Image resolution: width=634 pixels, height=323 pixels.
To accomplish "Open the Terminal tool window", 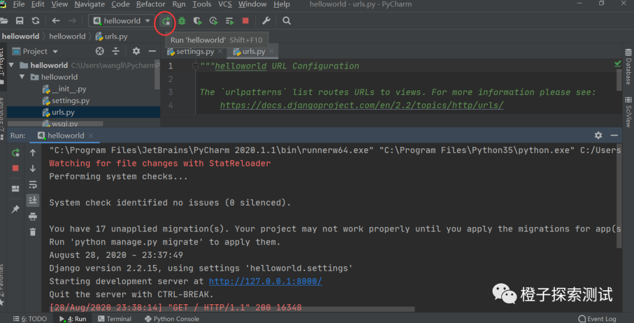I will [115, 318].
